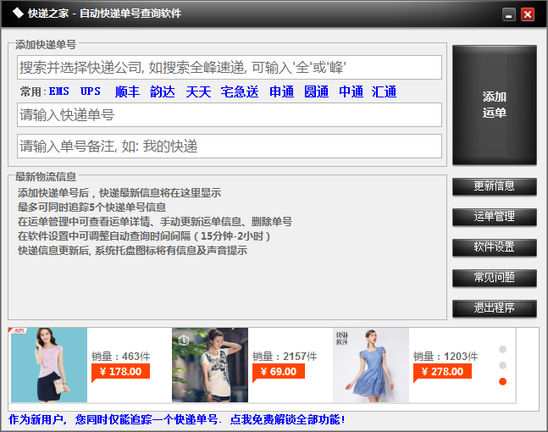This screenshot has width=548, height=432.
Task: Open the 常见问题 FAQ button
Action: pyautogui.click(x=494, y=278)
